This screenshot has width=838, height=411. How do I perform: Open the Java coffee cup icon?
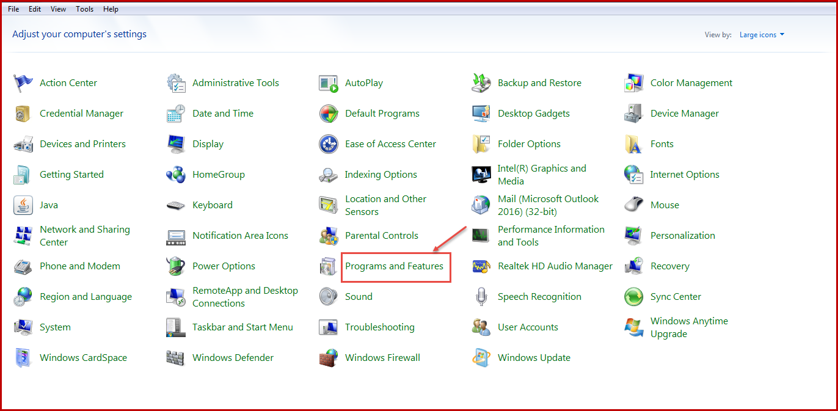coord(23,205)
